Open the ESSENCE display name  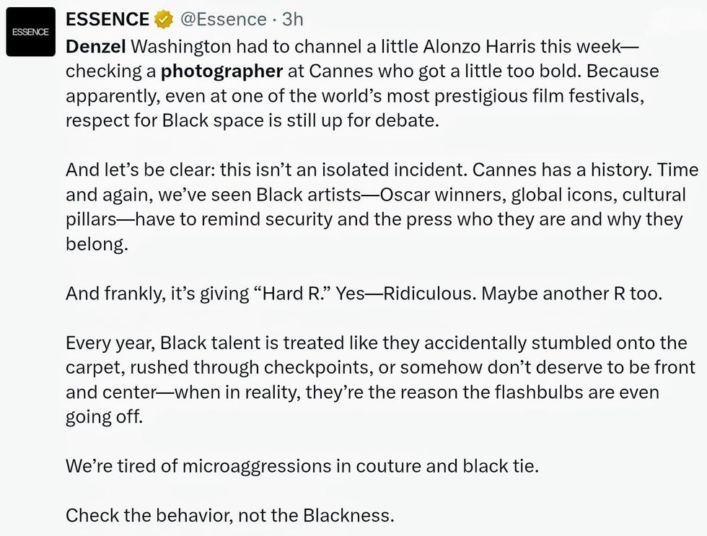[x=107, y=20]
